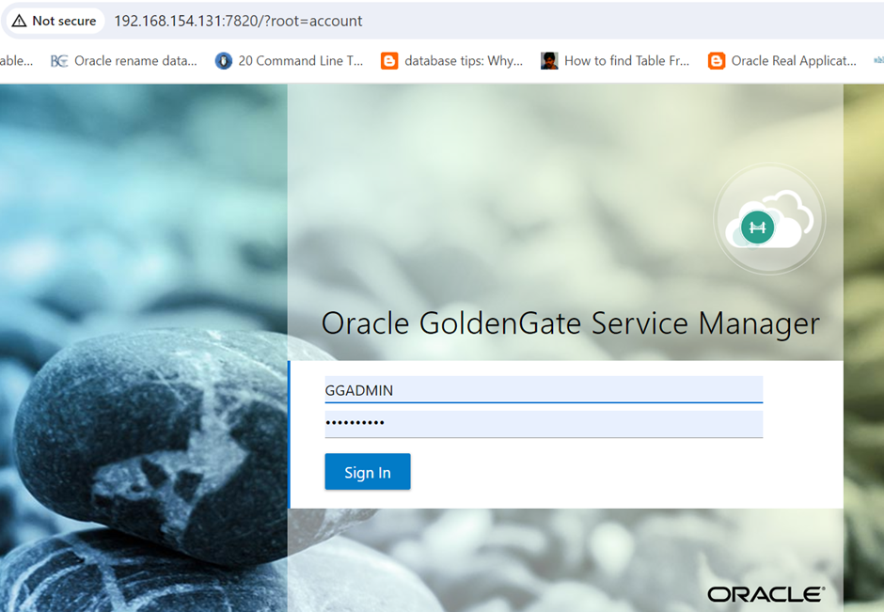884x612 pixels.
Task: Click the Oracle rename data bookmark favicon
Action: [59, 61]
